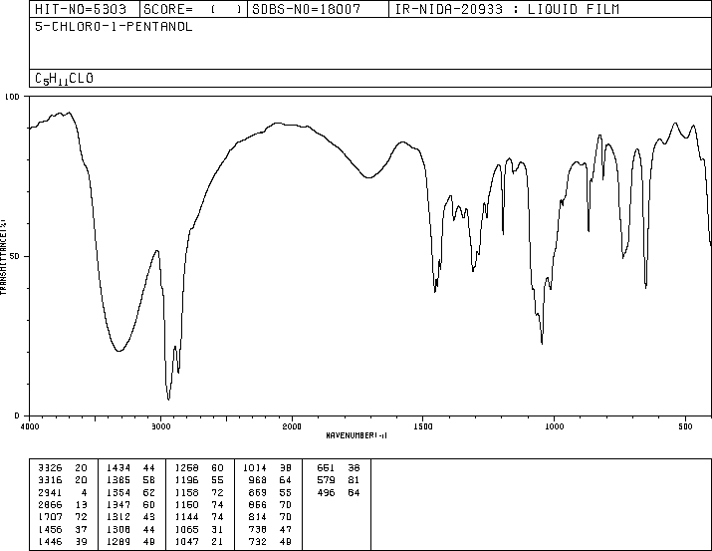Click the 1000 wavenumber axis label
The width and height of the screenshot is (712, 551).
coord(554,426)
